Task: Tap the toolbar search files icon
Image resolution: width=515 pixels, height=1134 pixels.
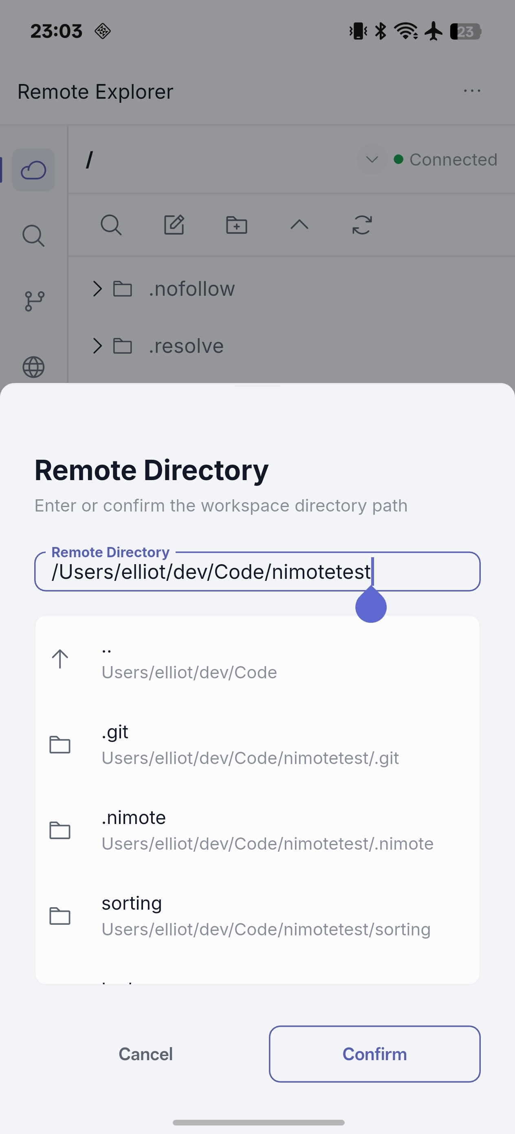Action: pyautogui.click(x=111, y=225)
